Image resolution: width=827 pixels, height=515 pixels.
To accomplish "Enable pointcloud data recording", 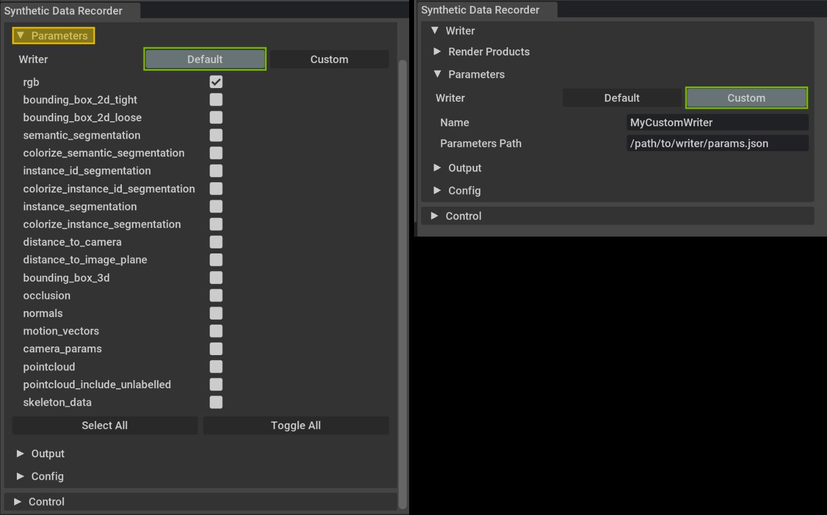I will click(x=216, y=367).
